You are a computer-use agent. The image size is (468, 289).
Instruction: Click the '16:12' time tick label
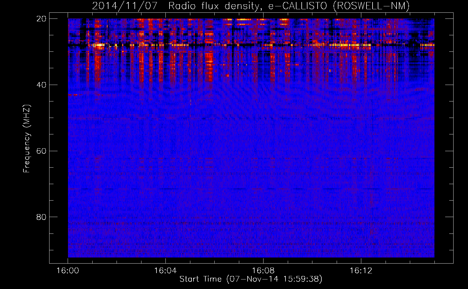[361, 271]
